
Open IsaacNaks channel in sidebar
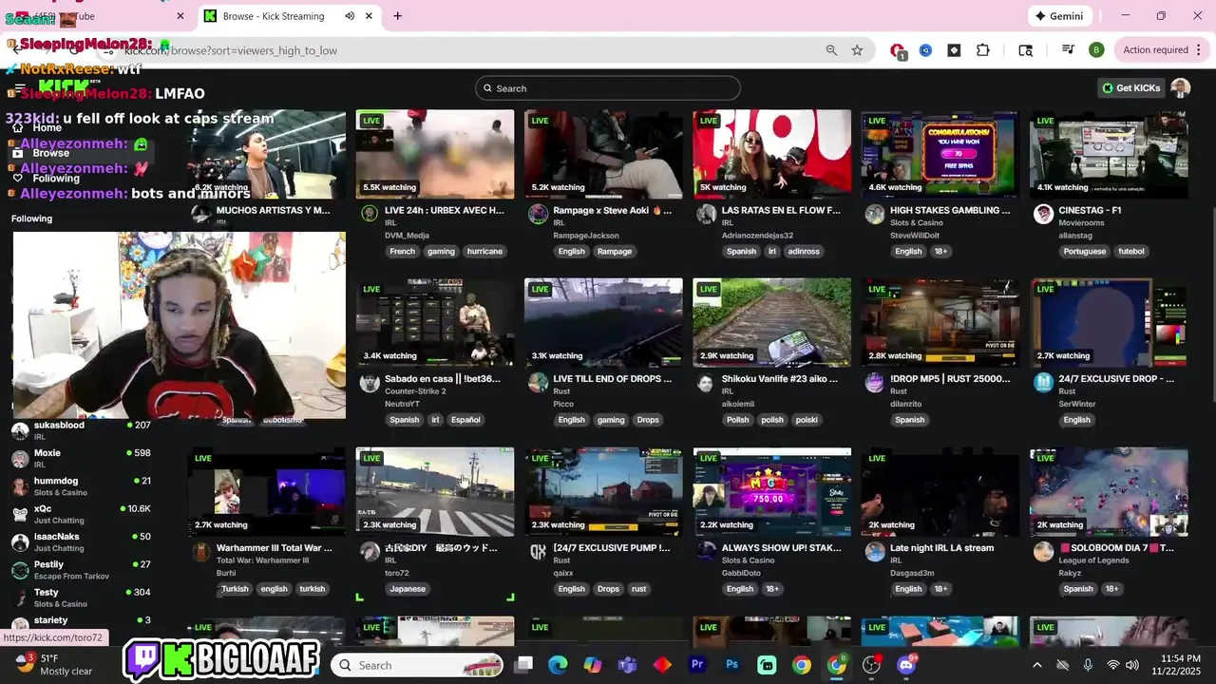click(81, 541)
